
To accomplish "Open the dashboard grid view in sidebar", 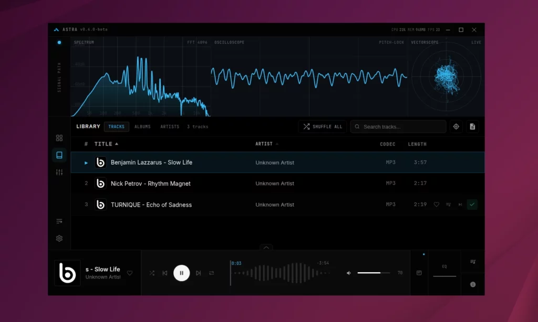I will tap(59, 138).
